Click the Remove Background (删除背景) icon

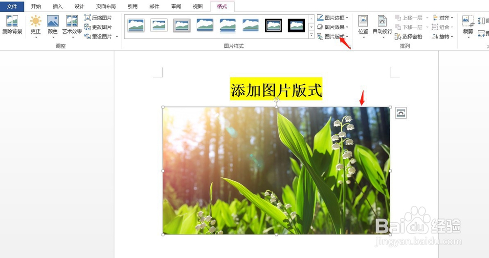(12, 24)
